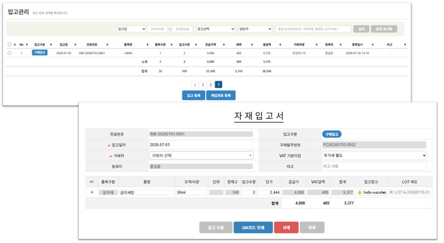Image resolution: width=444 pixels, height=243 pixels.
Task: Sort by 입고수량 column using its arrows
Action: [196, 45]
